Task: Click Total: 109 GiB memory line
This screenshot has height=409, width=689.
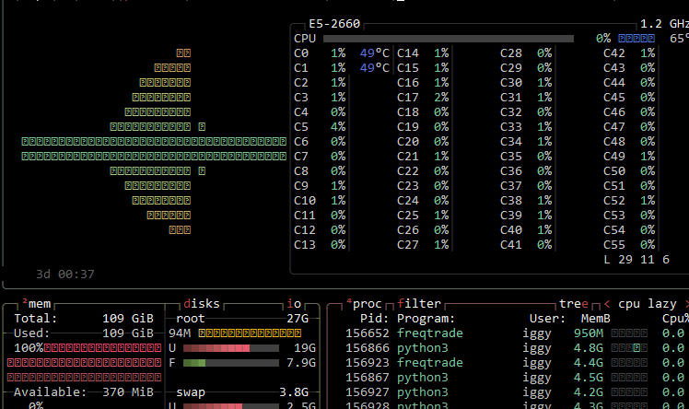Action: click(84, 319)
